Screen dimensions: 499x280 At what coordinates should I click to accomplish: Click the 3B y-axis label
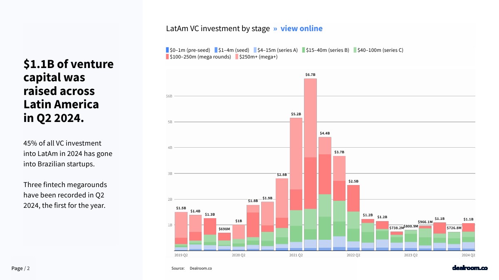[170, 173]
